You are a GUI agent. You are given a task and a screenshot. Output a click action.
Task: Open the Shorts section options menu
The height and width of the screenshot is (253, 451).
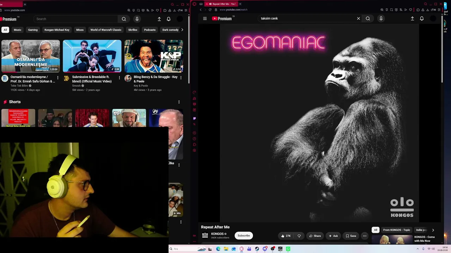pos(179,102)
